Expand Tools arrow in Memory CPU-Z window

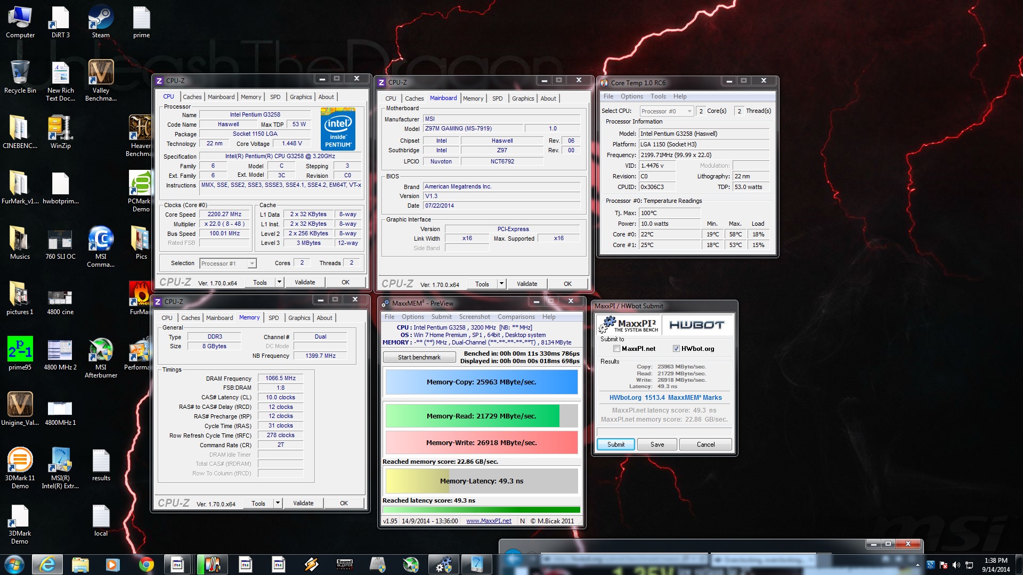[278, 503]
